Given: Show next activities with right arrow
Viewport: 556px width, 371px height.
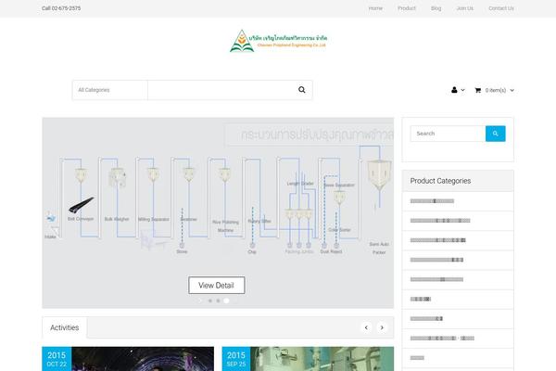Looking at the screenshot, I should [382, 327].
